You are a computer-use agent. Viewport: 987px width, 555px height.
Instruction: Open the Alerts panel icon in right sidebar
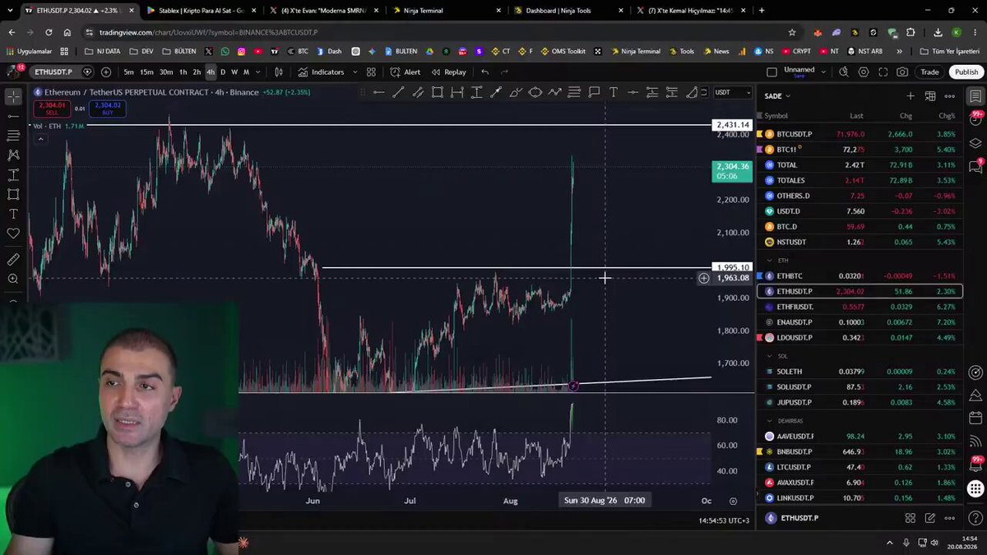[x=975, y=119]
